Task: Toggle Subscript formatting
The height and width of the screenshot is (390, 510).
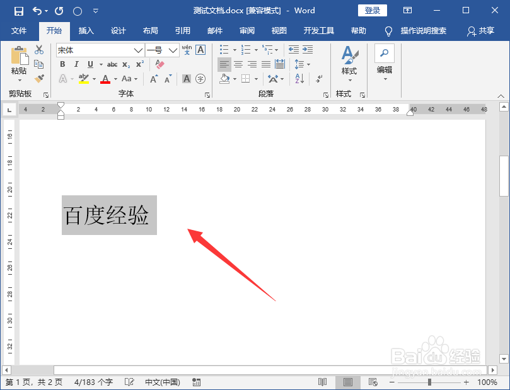Action: point(126,65)
